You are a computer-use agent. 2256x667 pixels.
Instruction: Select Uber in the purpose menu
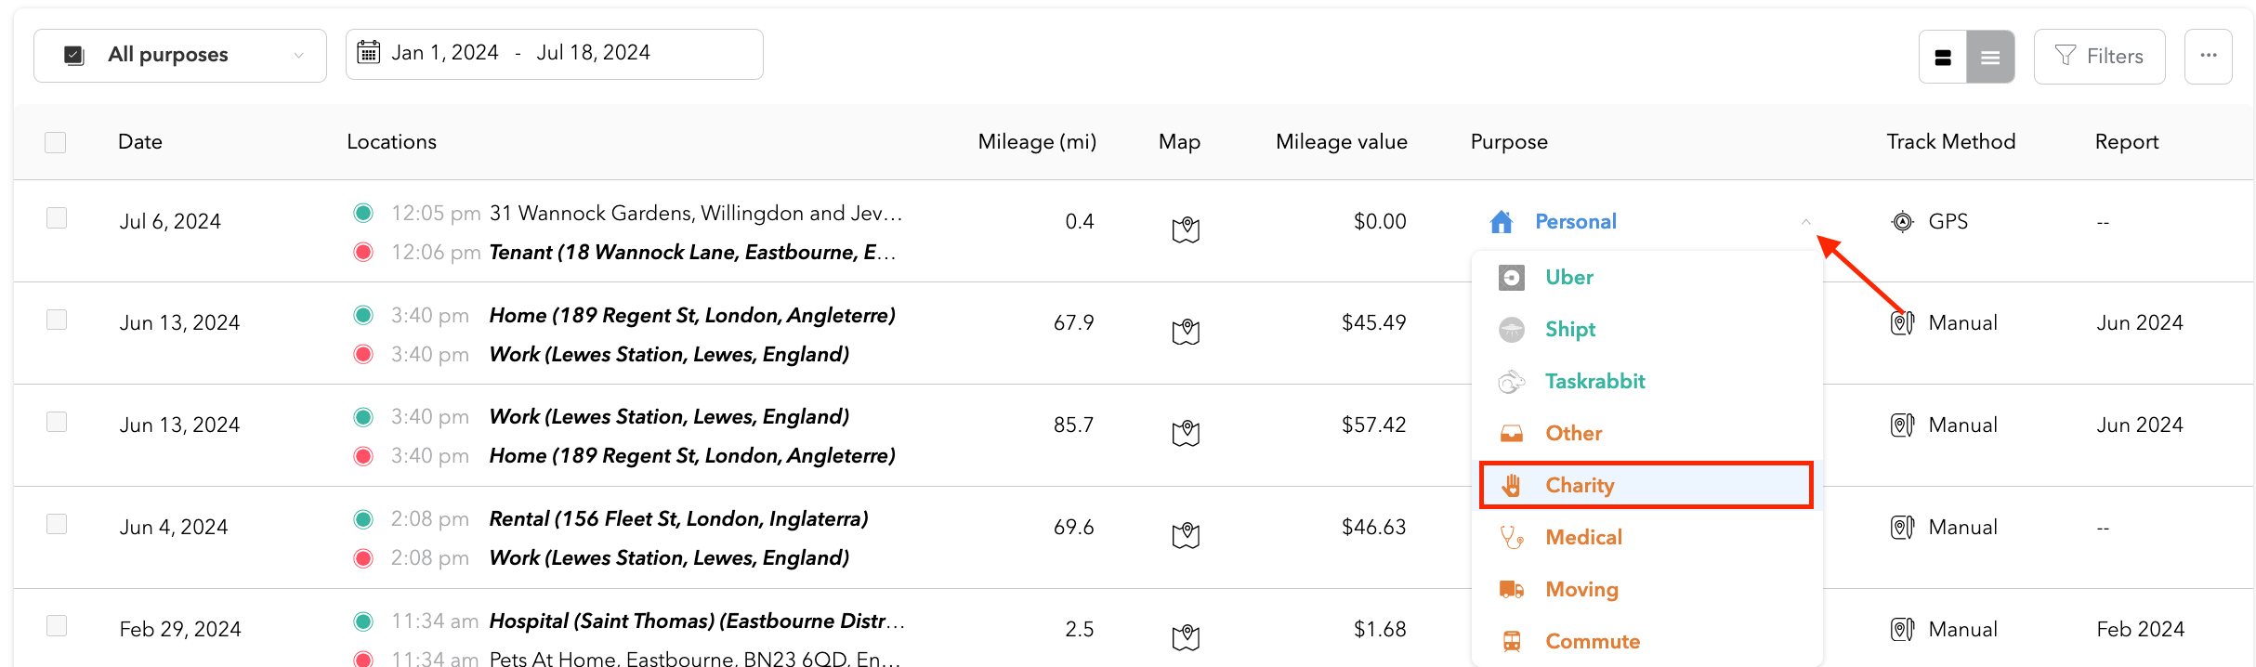pyautogui.click(x=1568, y=278)
